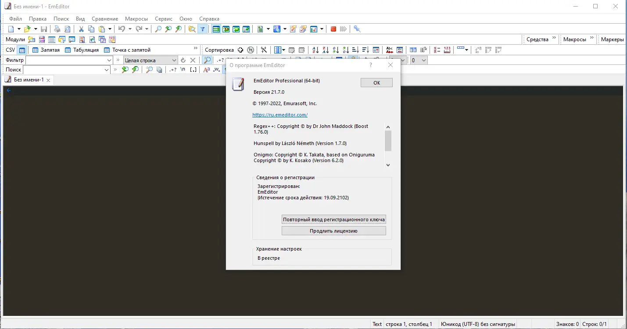627x329 pixels.
Task: Click the magnifier Find icon on the toolbar
Action: point(158,28)
